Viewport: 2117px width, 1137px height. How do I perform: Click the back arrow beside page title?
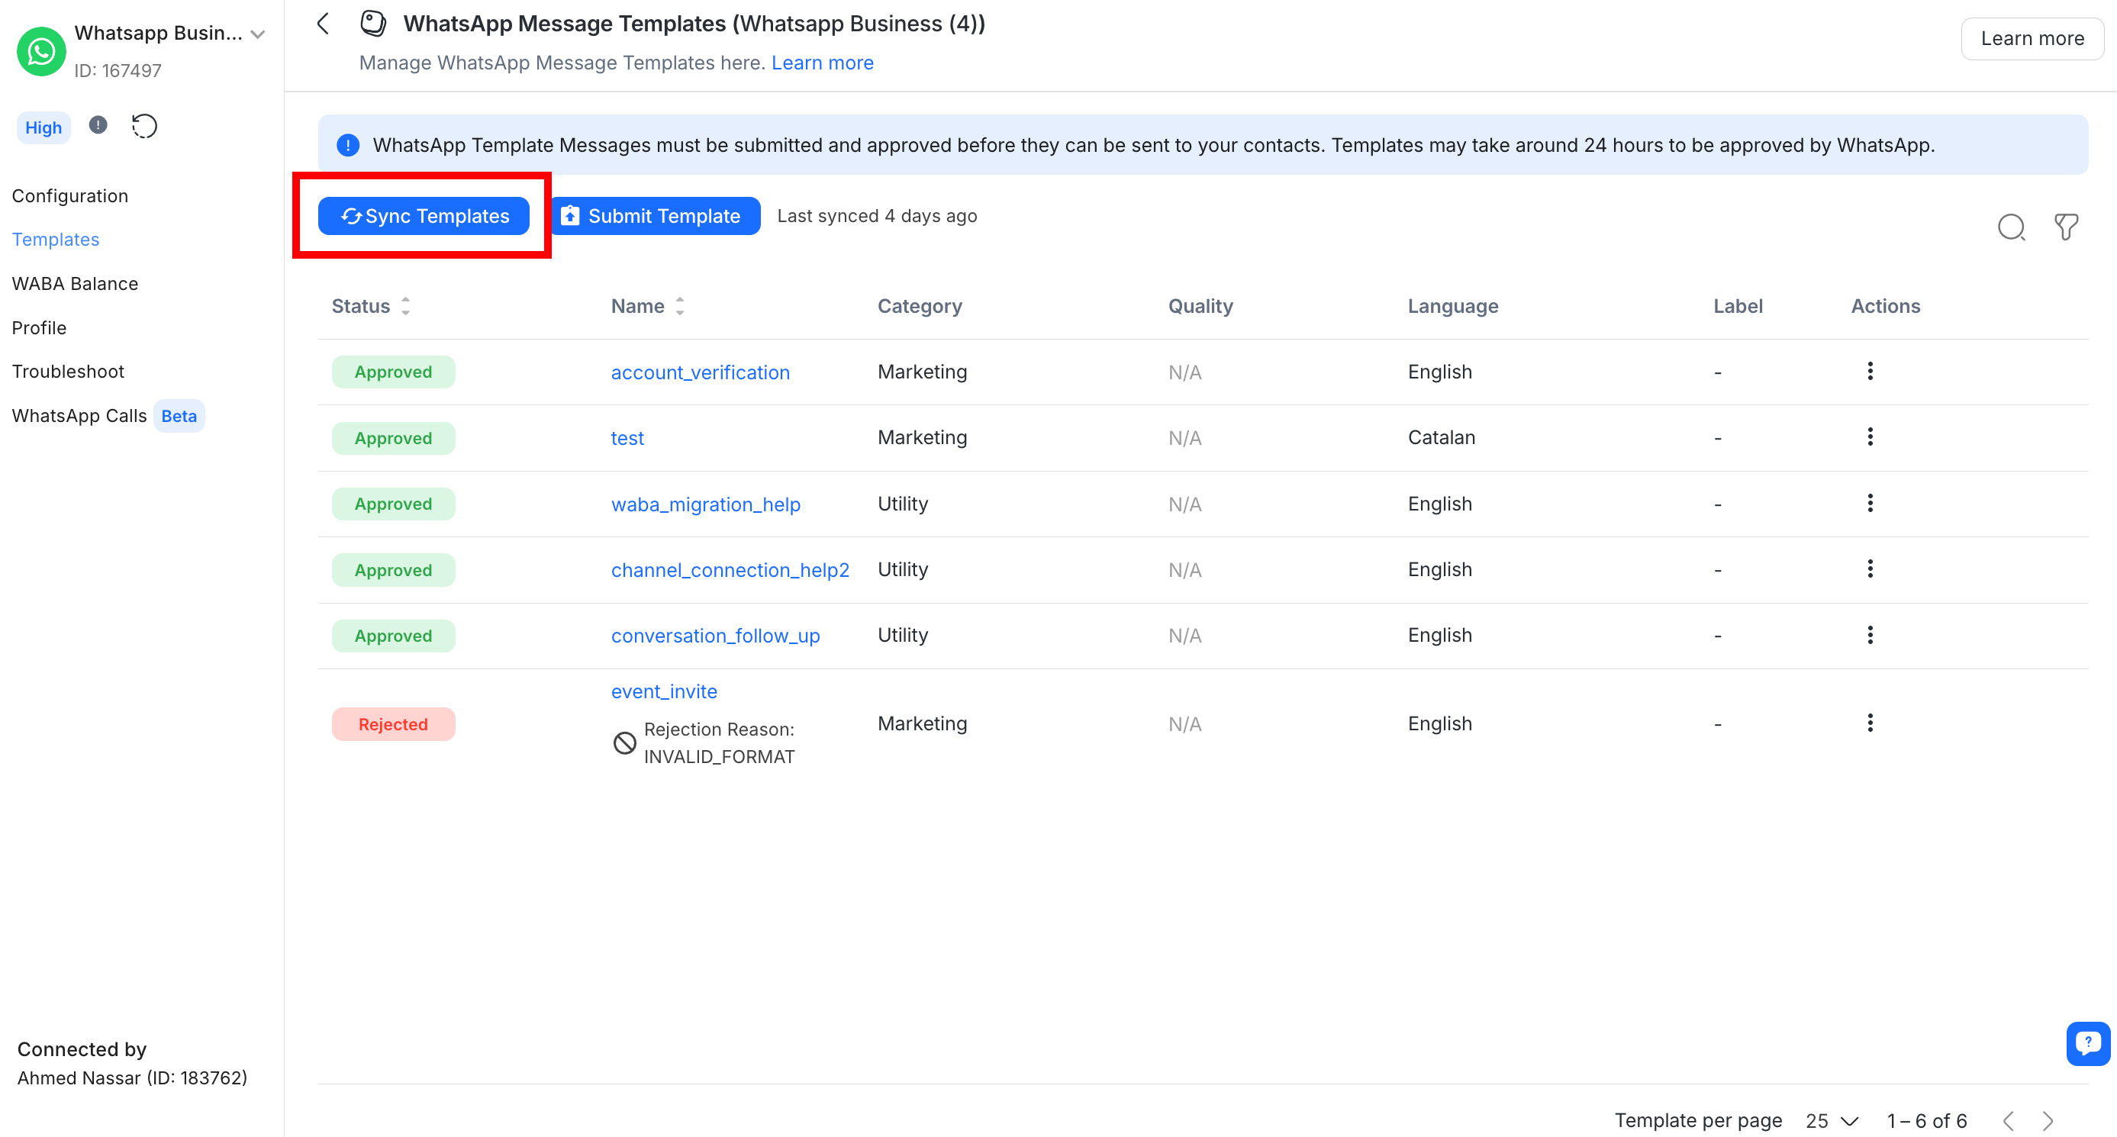point(324,24)
